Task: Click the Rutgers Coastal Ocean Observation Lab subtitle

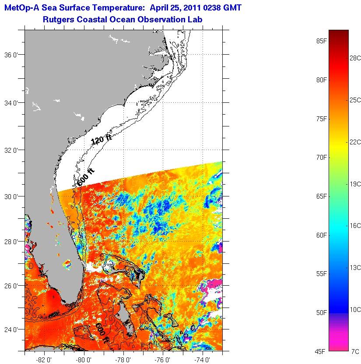Action: [123, 19]
